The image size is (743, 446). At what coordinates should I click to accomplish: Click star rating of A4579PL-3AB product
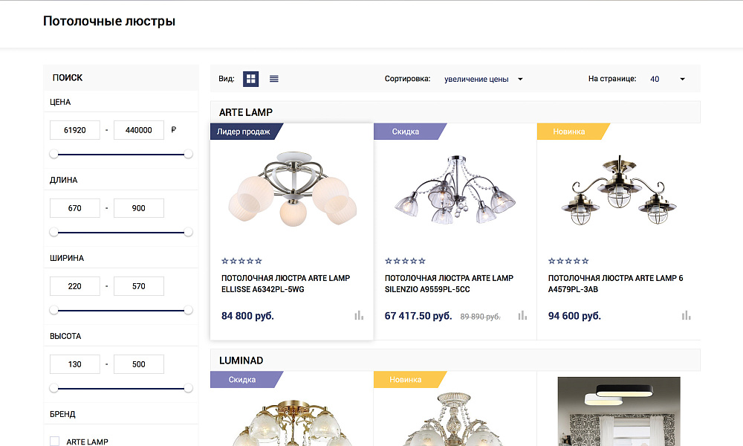click(568, 261)
